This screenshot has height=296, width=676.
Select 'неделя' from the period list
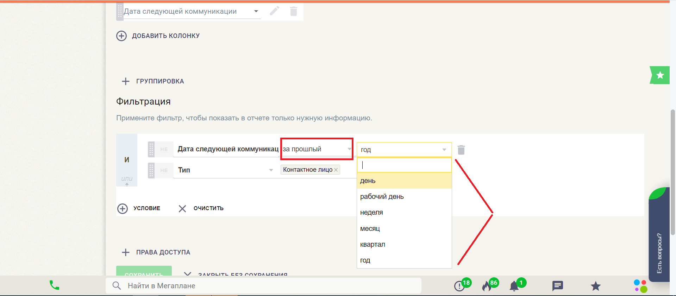pos(404,213)
